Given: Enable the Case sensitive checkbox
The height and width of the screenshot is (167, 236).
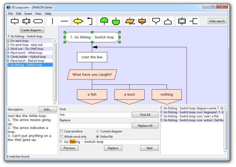Looking at the screenshot, I should click(x=61, y=131).
